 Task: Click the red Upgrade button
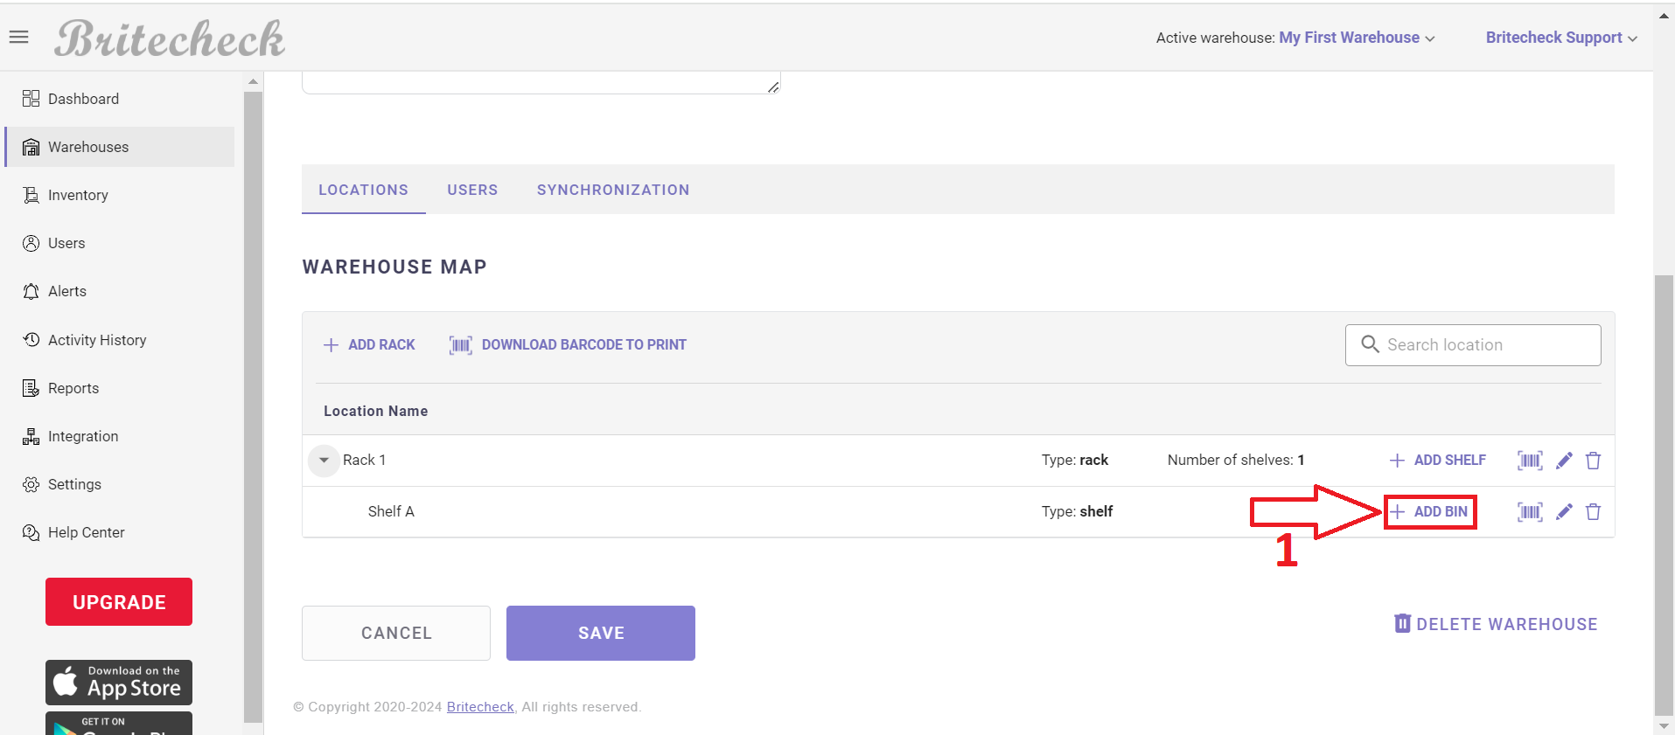pos(119,602)
